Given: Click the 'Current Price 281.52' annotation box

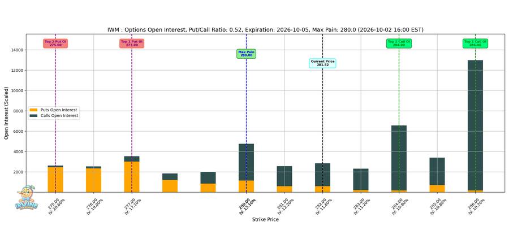Looking at the screenshot, I should coord(323,63).
